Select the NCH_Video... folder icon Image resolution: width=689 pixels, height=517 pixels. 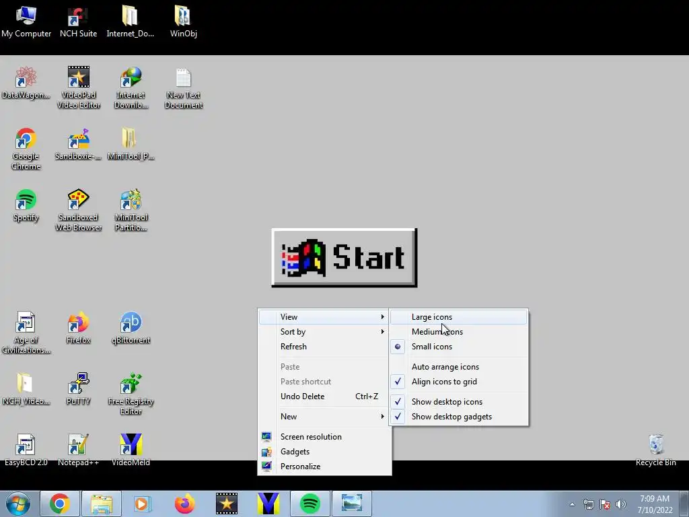pos(26,389)
